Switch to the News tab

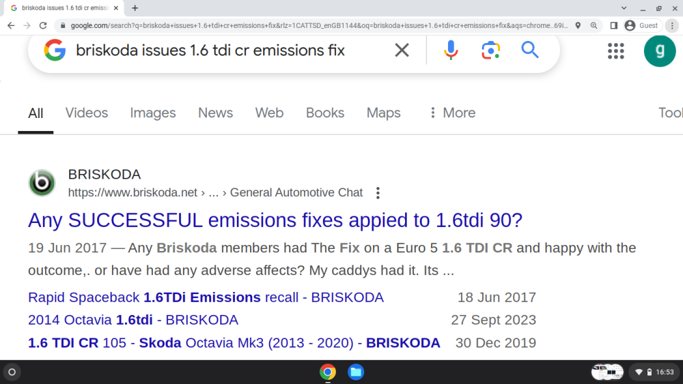click(x=216, y=113)
